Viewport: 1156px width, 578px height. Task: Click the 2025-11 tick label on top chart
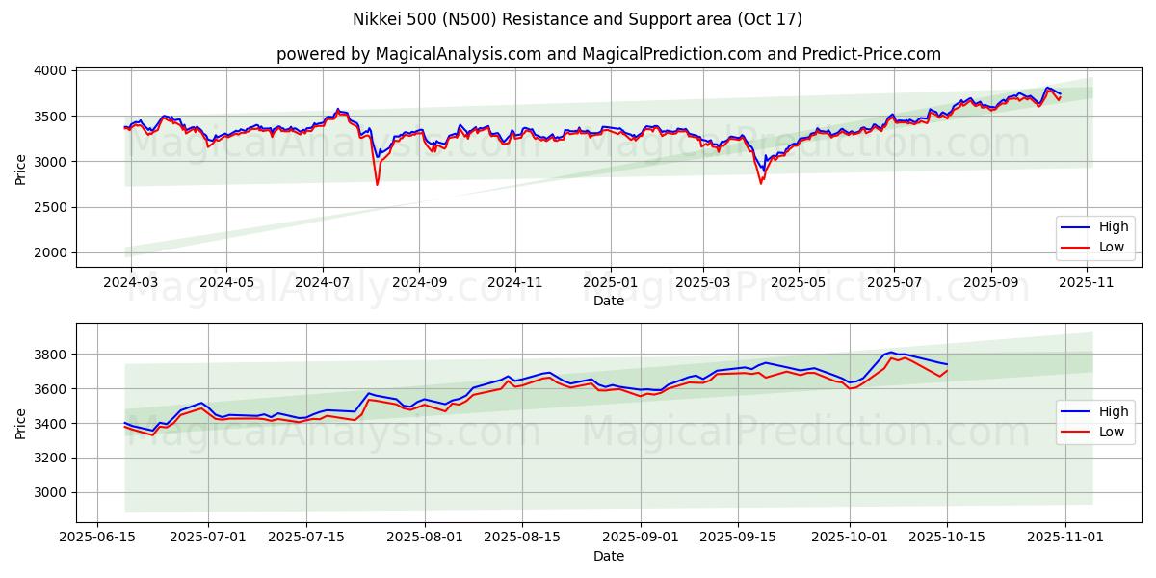pos(1087,283)
